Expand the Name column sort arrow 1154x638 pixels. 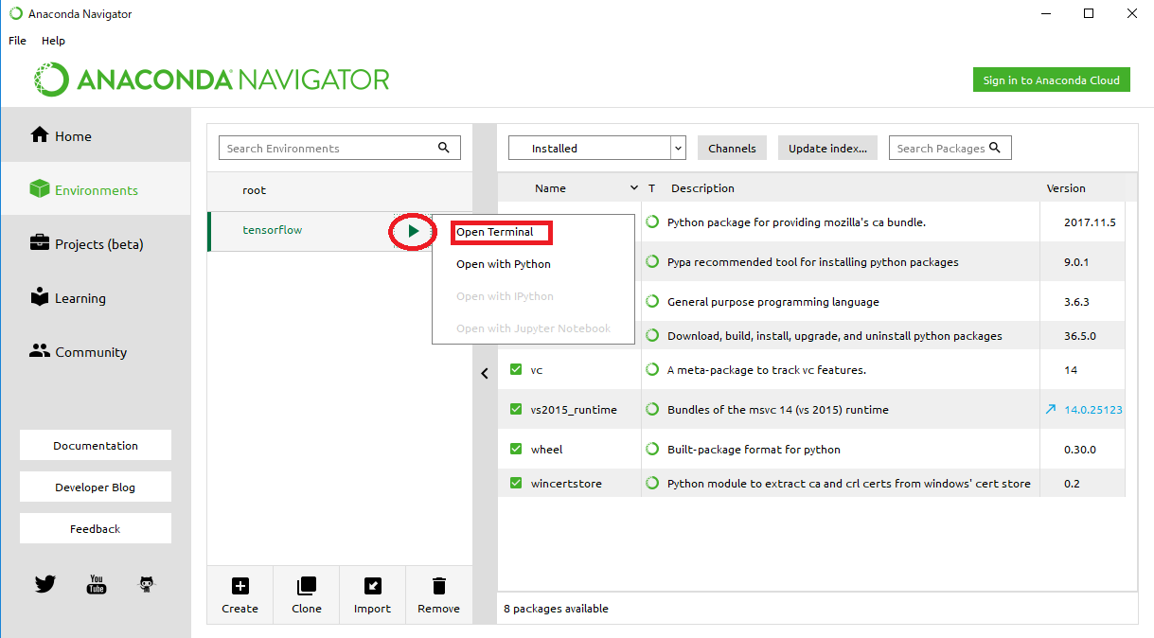click(634, 188)
